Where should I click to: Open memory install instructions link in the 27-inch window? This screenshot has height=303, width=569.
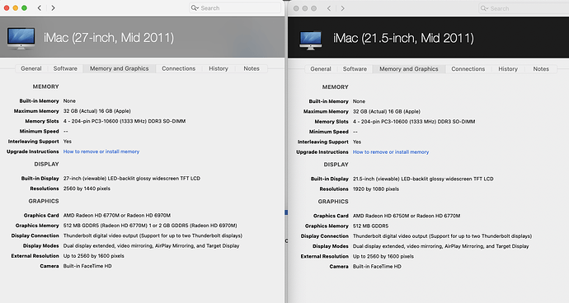[x=101, y=151]
